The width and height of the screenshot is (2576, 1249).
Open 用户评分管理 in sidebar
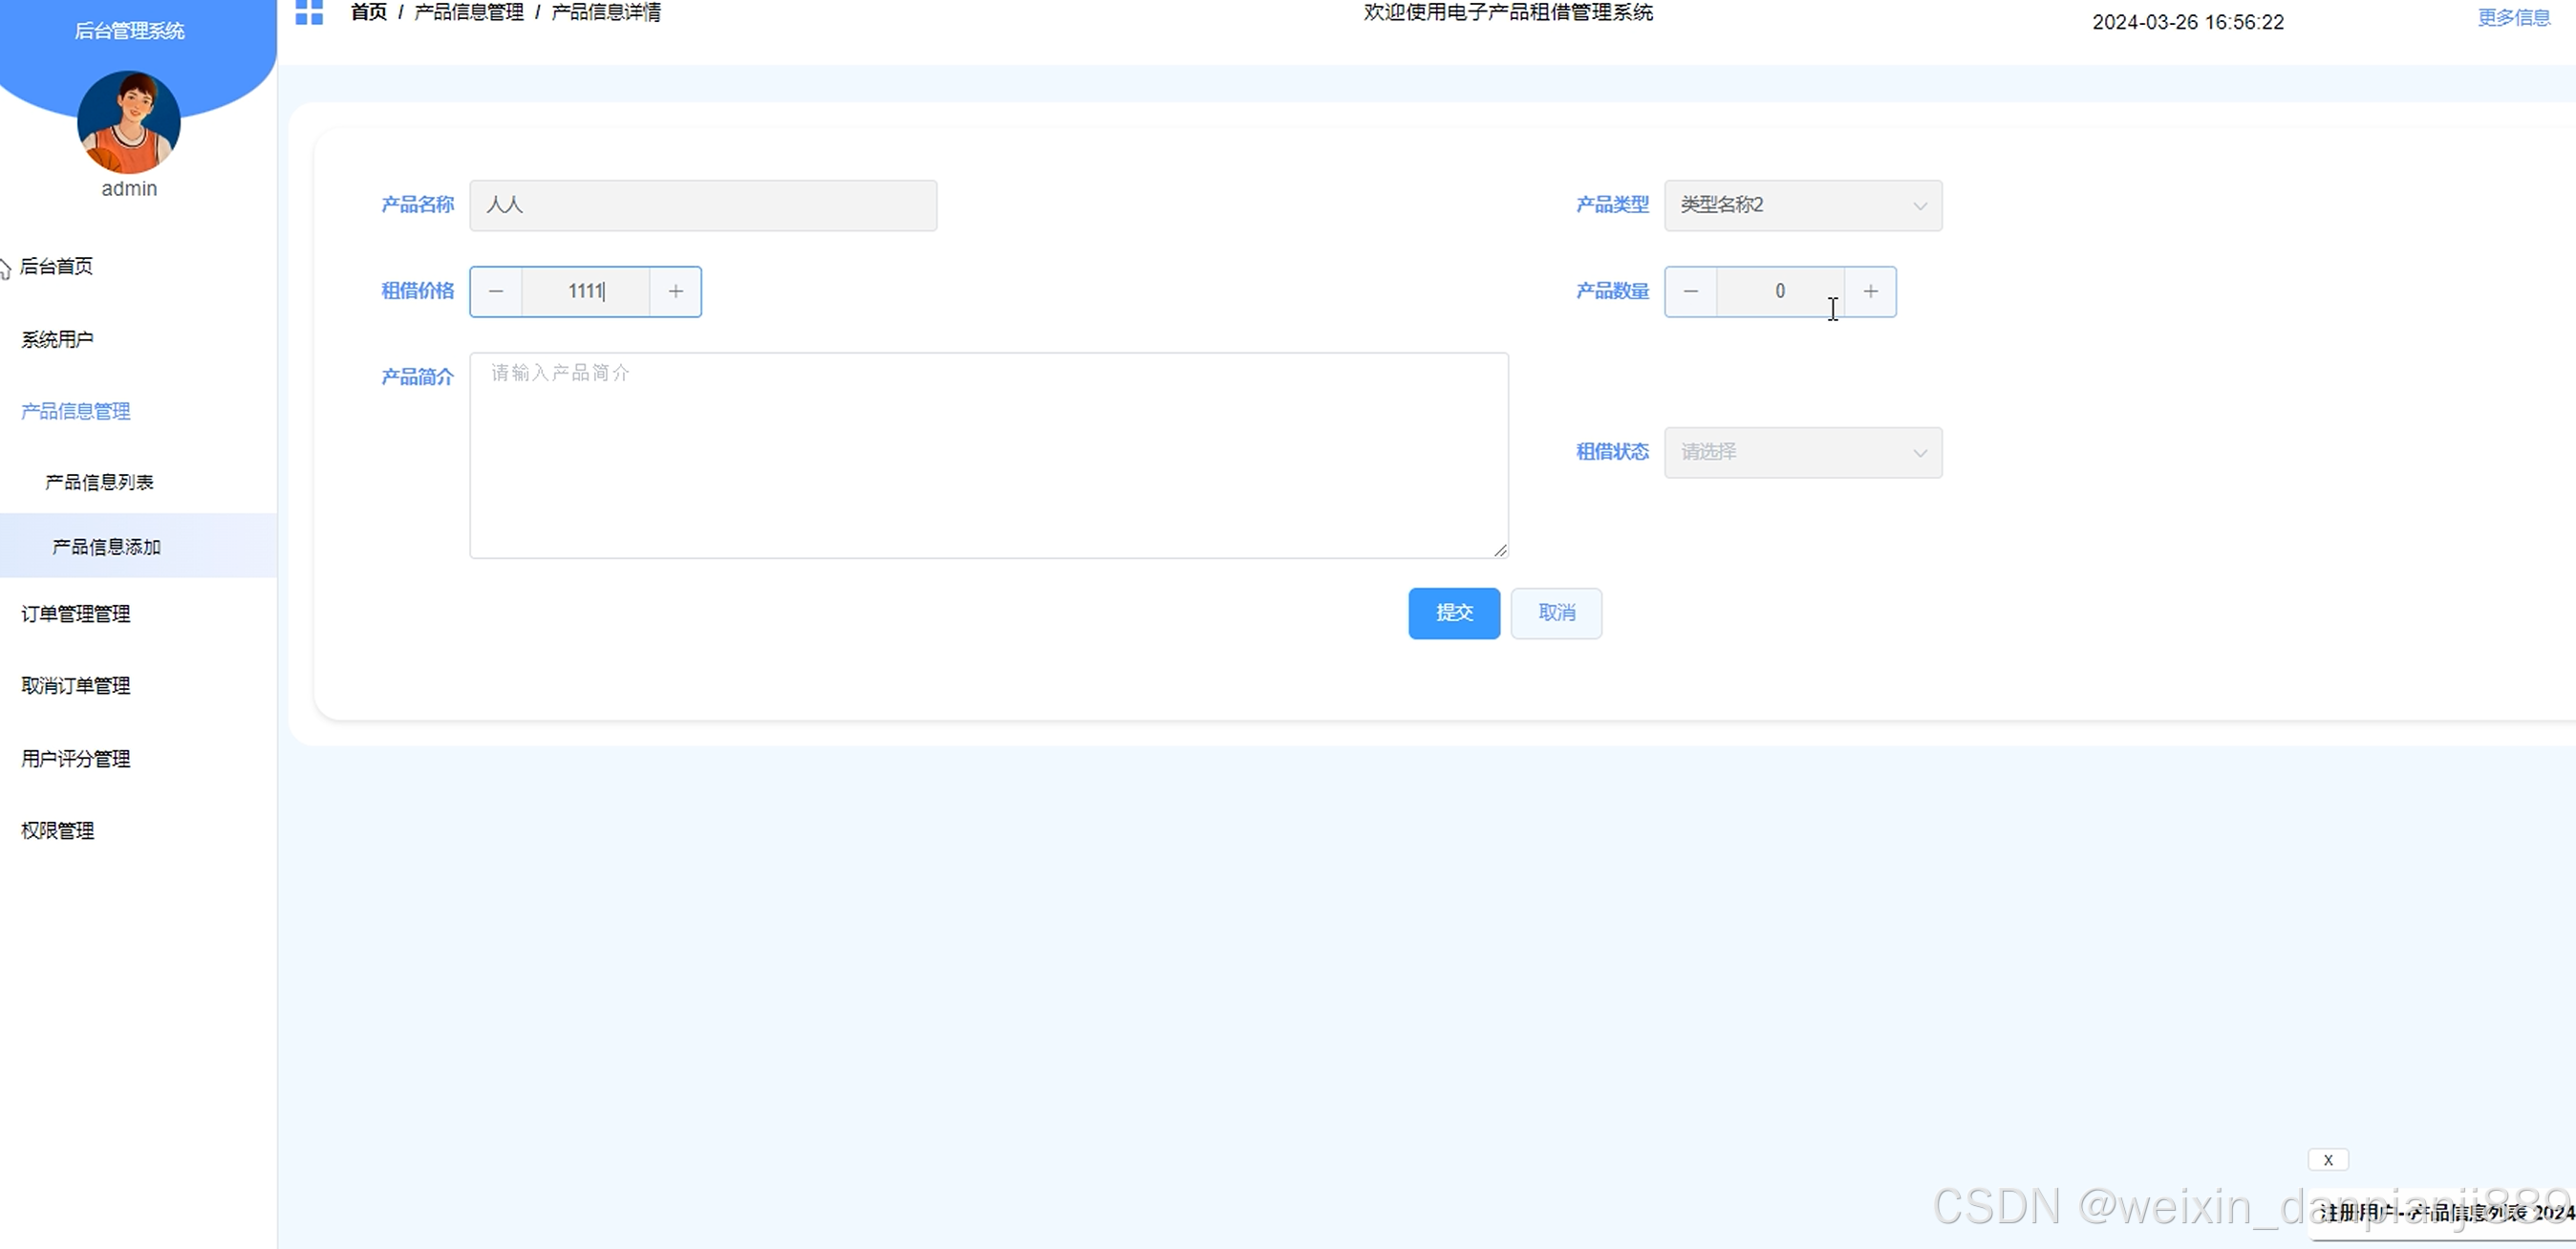76,759
